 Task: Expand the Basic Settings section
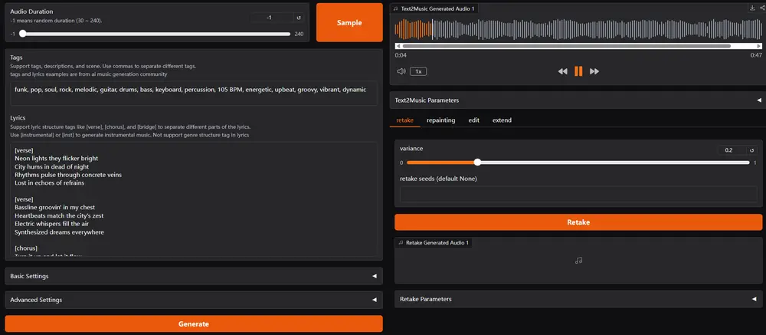194,276
